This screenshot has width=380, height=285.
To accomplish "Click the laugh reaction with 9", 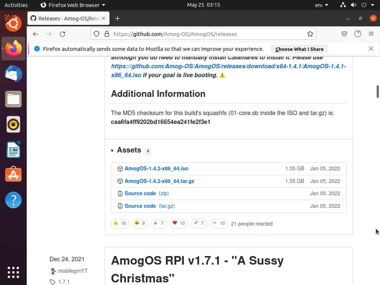I will pos(140,223).
